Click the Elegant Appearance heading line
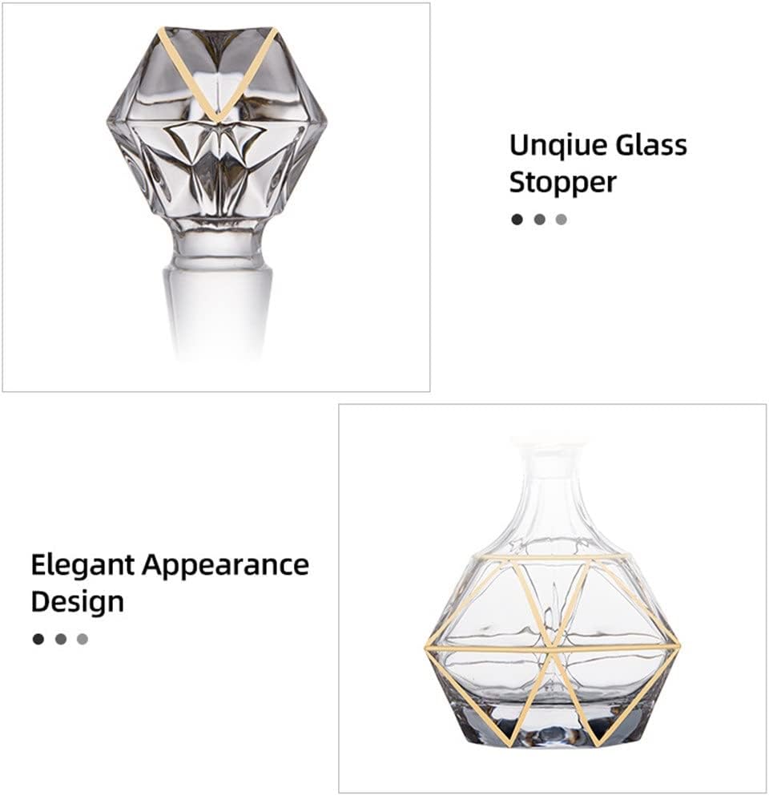The image size is (769, 796). (170, 566)
